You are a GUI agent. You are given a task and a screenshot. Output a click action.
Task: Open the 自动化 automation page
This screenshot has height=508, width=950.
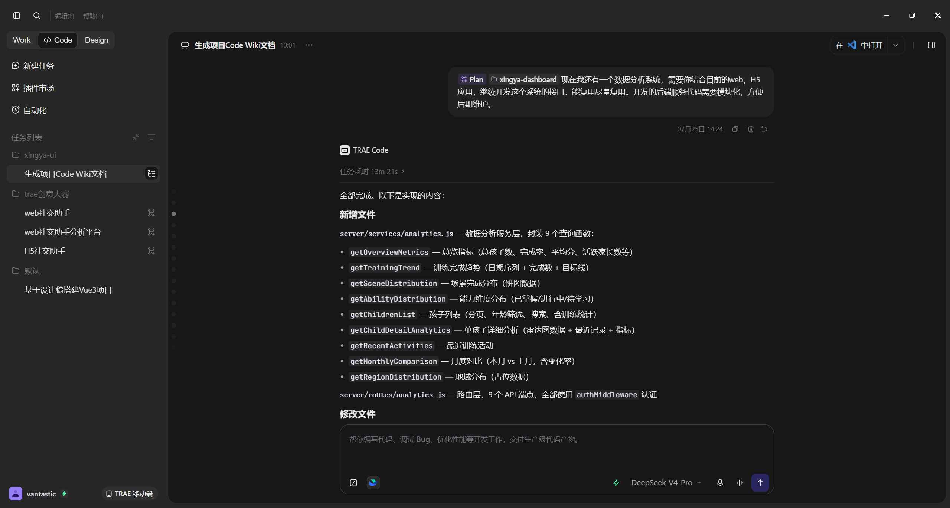pyautogui.click(x=29, y=110)
